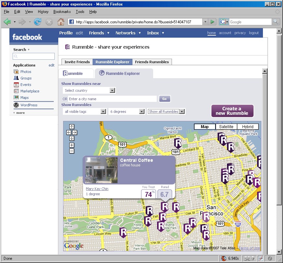Viewport: 283px width, 263px height.
Task: Select the Map view mode button
Action: (x=205, y=127)
